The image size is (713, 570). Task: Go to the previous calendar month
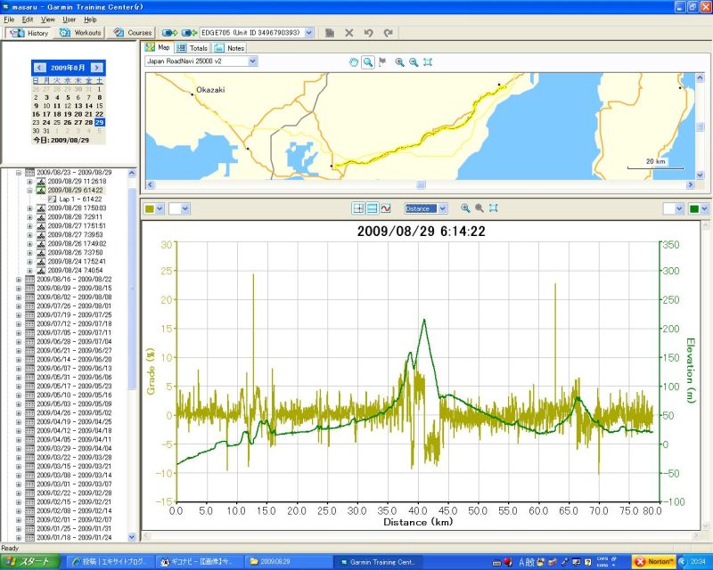(x=39, y=68)
